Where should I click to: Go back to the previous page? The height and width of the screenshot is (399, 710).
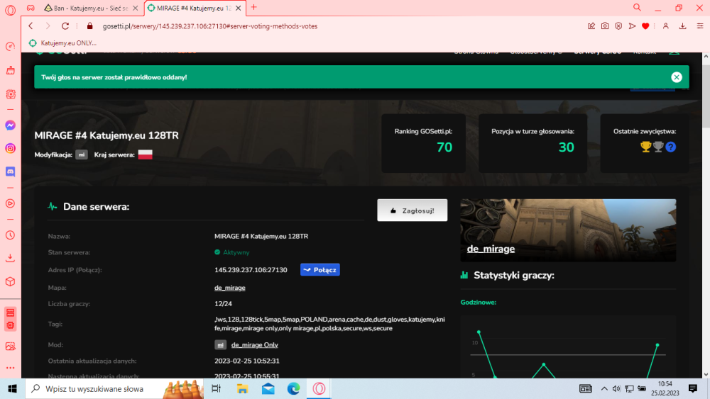(31, 26)
